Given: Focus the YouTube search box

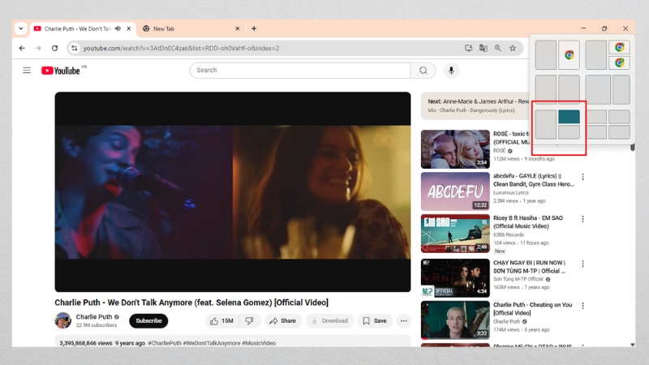Looking at the screenshot, I should (300, 71).
